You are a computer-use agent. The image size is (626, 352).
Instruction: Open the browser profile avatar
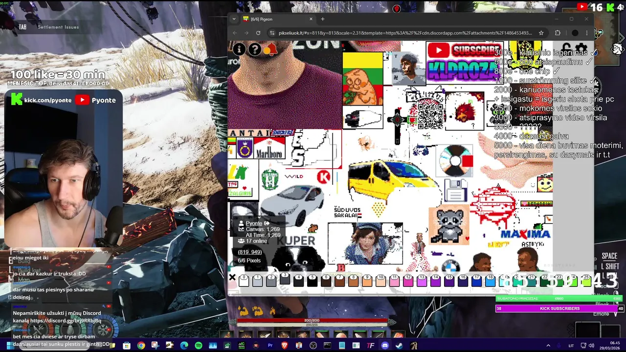(x=575, y=33)
